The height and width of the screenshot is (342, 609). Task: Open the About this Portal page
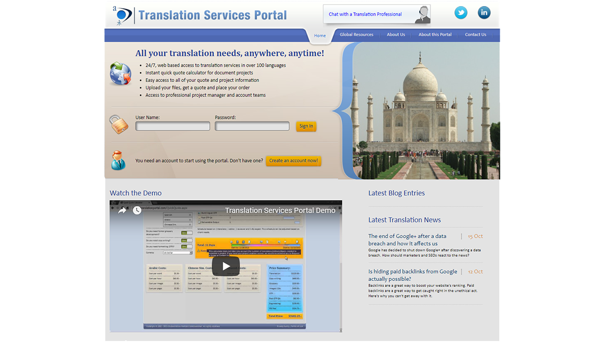(x=435, y=35)
